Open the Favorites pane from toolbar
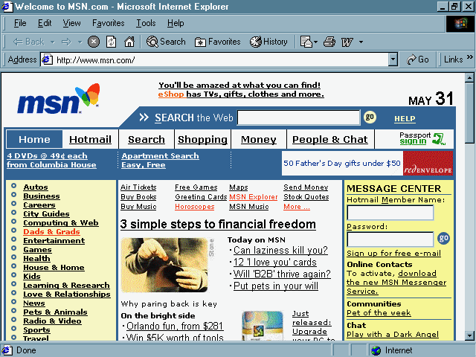 point(217,42)
